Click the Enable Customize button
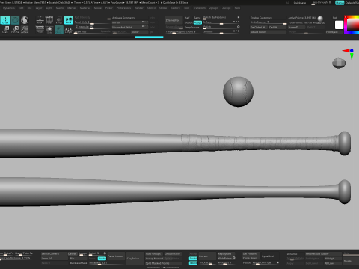 (268, 18)
